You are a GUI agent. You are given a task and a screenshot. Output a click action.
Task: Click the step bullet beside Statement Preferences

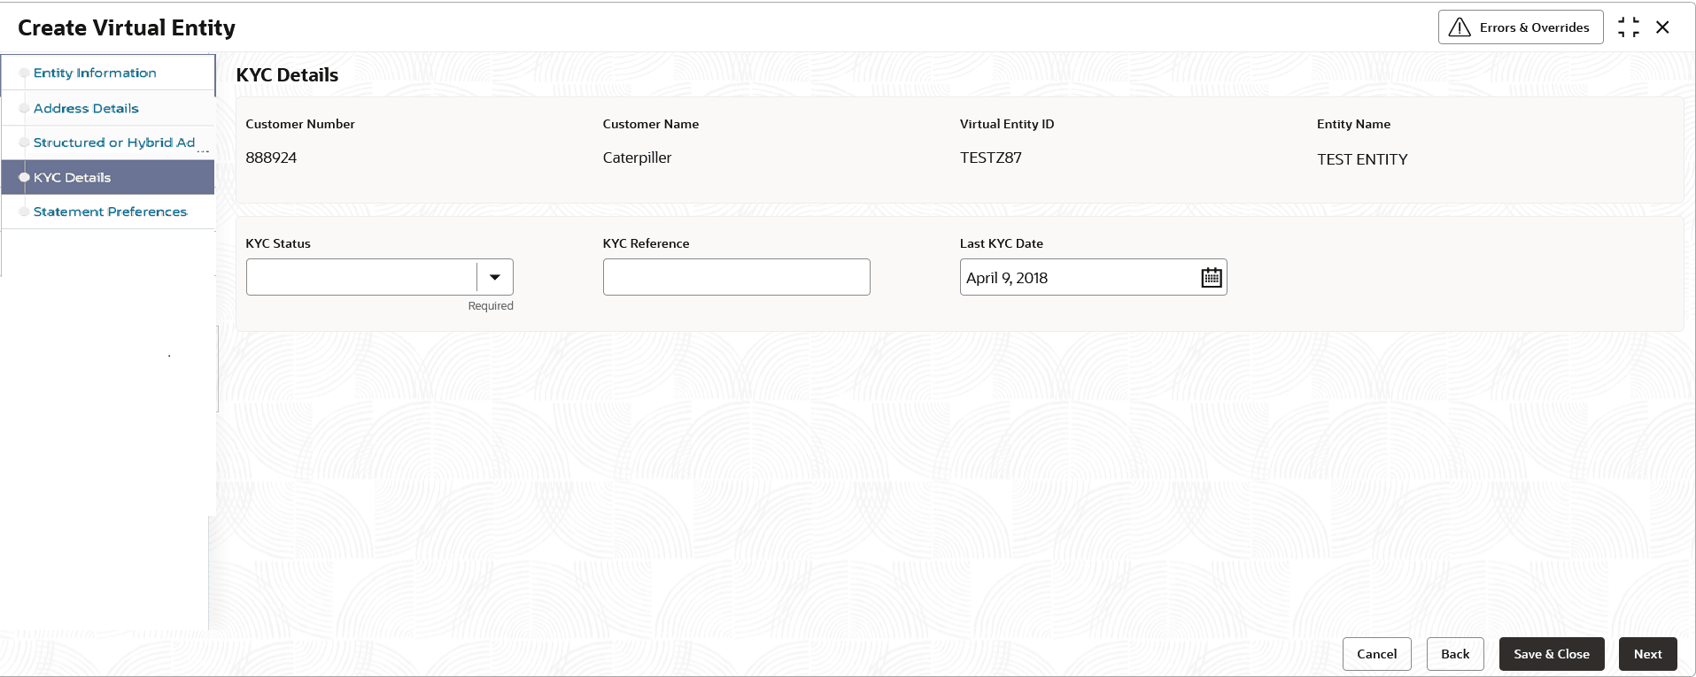(x=24, y=212)
